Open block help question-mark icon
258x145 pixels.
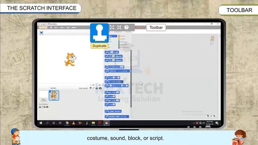pos(126,27)
